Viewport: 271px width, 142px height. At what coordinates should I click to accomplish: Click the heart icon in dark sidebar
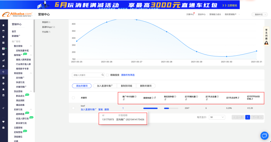click(x=3, y=122)
